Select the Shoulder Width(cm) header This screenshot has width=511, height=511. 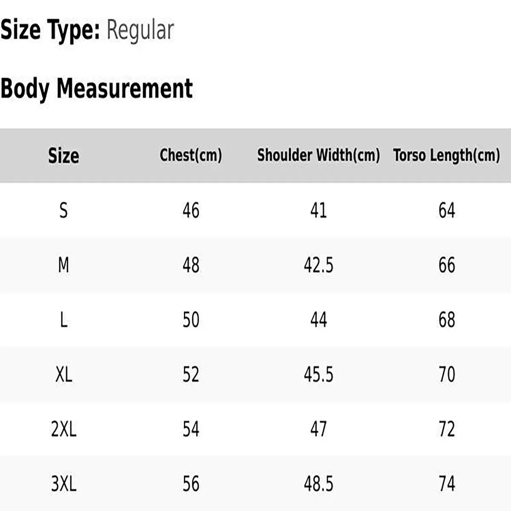point(319,155)
